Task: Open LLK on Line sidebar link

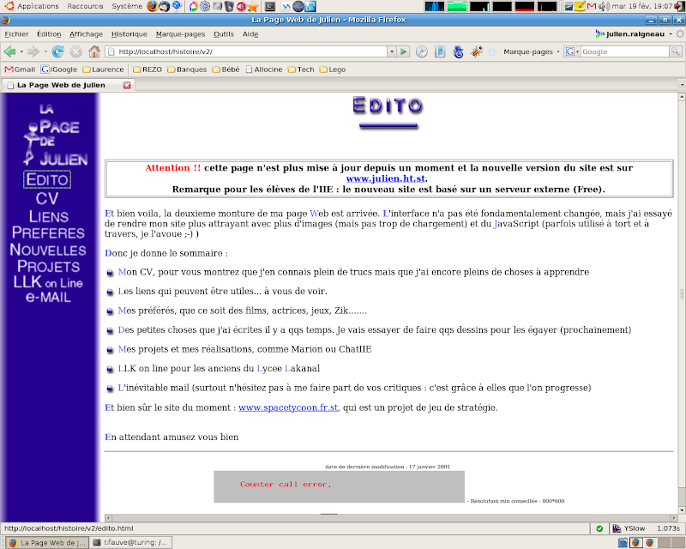Action: (48, 282)
